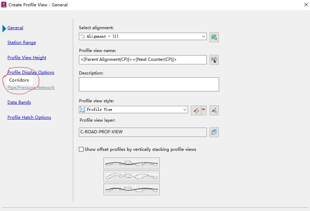Select the first stacked profile view preview
310x211 pixels.
131,163
